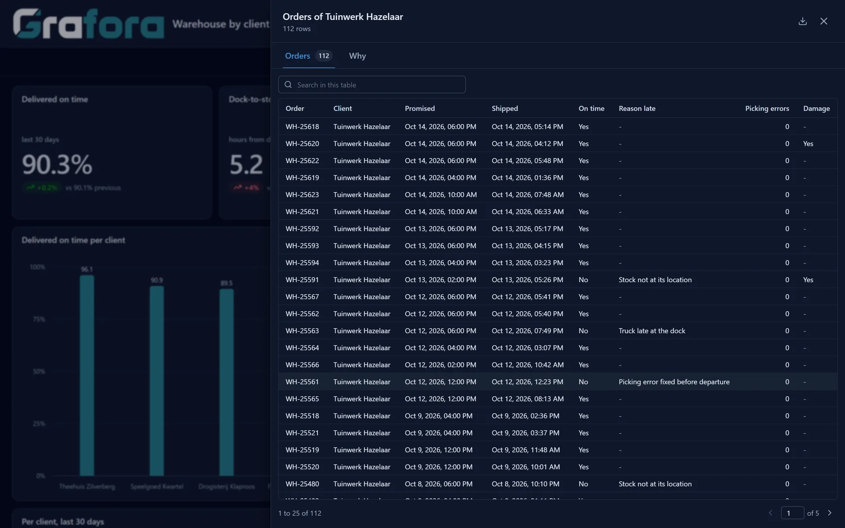
Task: Close the Orders of Tuinwerk Hazelaar panel
Action: pyautogui.click(x=824, y=21)
